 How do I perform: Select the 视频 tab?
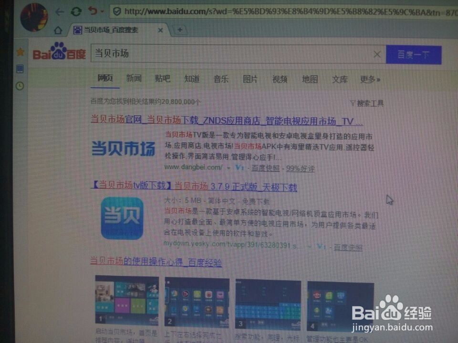tap(280, 79)
